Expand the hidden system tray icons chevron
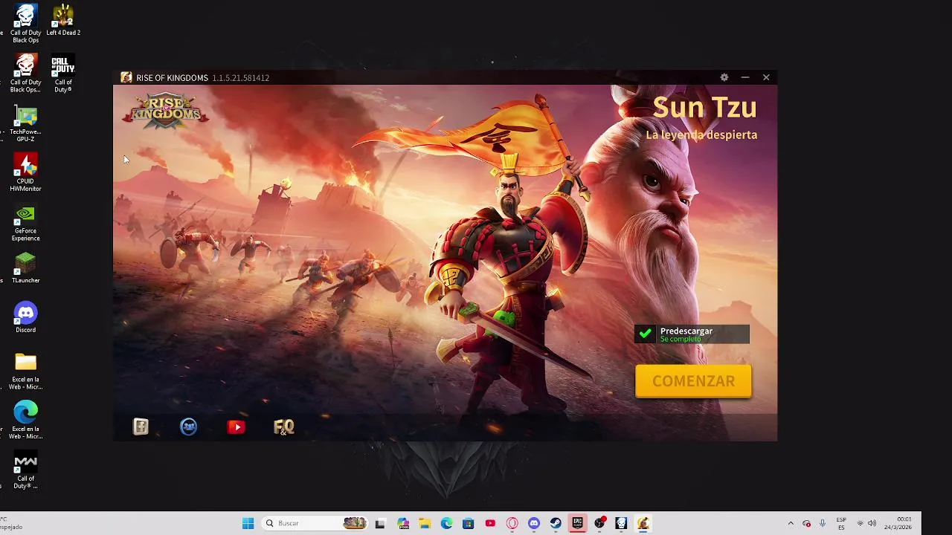The width and height of the screenshot is (952, 535). [791, 523]
